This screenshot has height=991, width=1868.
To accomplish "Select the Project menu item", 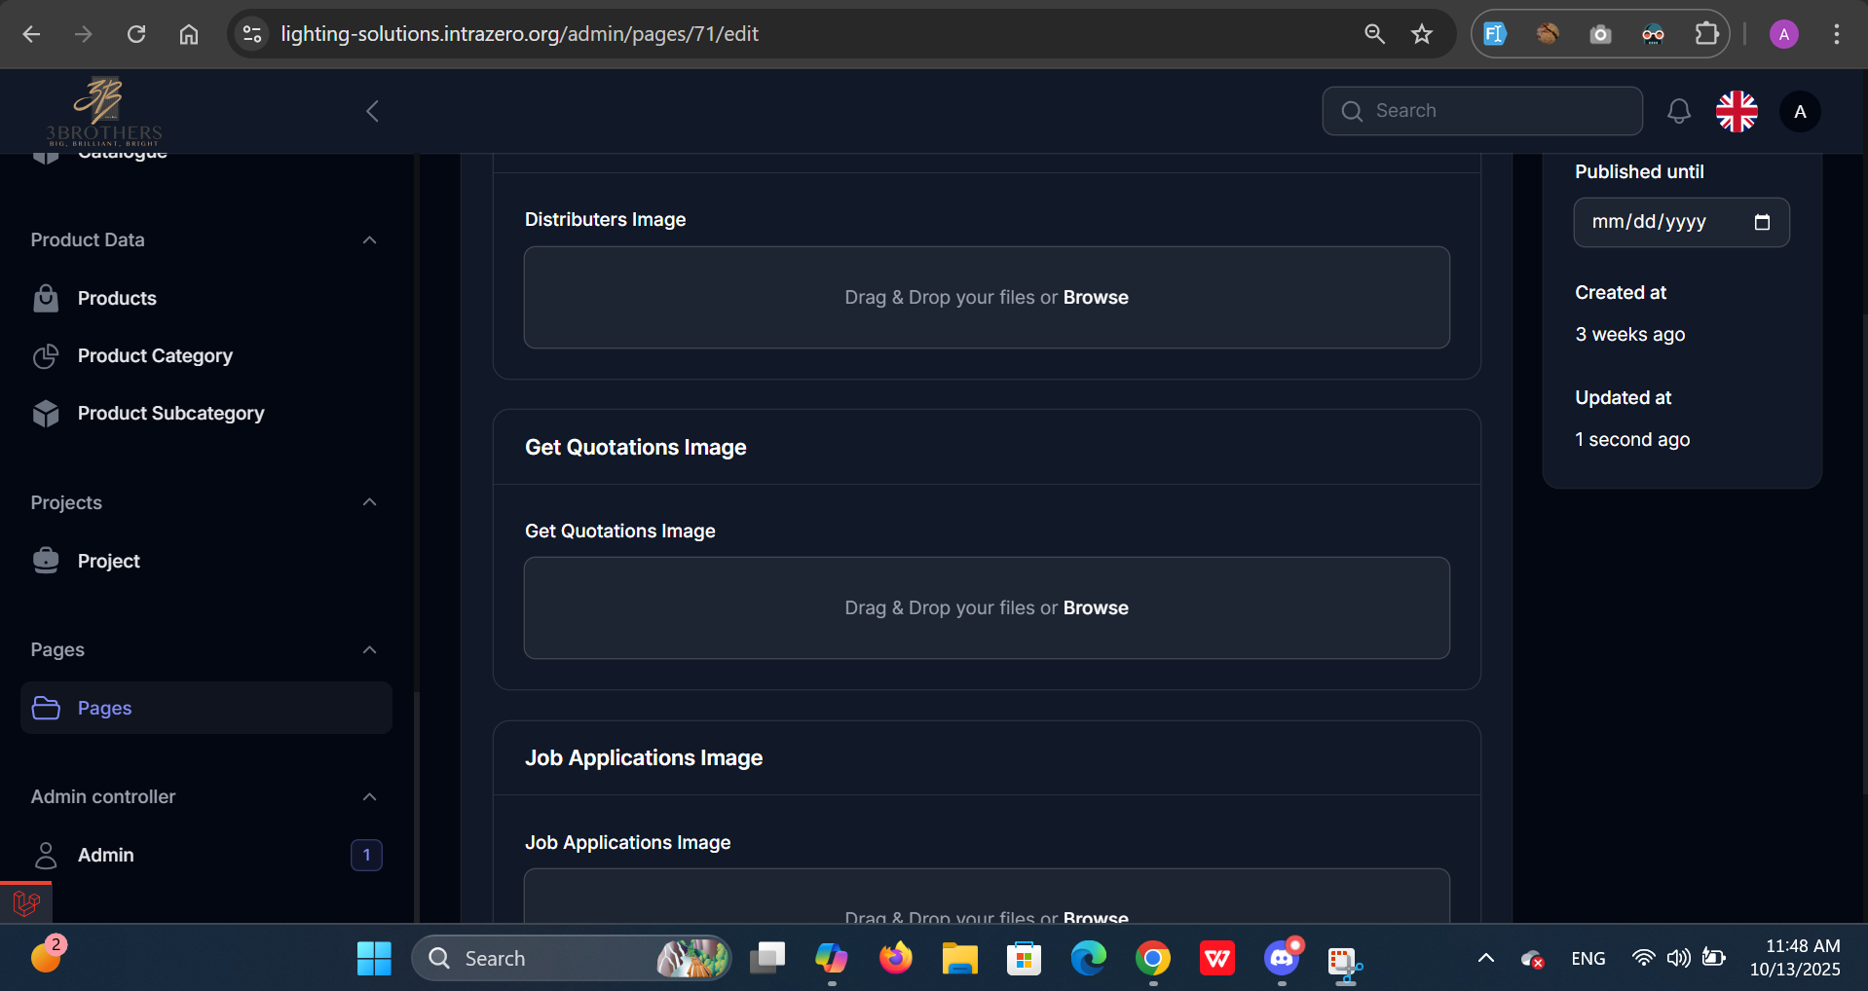I will coord(108,562).
